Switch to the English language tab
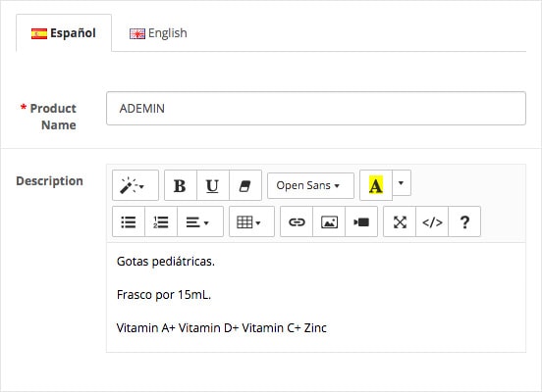The height and width of the screenshot is (392, 542). coord(158,33)
